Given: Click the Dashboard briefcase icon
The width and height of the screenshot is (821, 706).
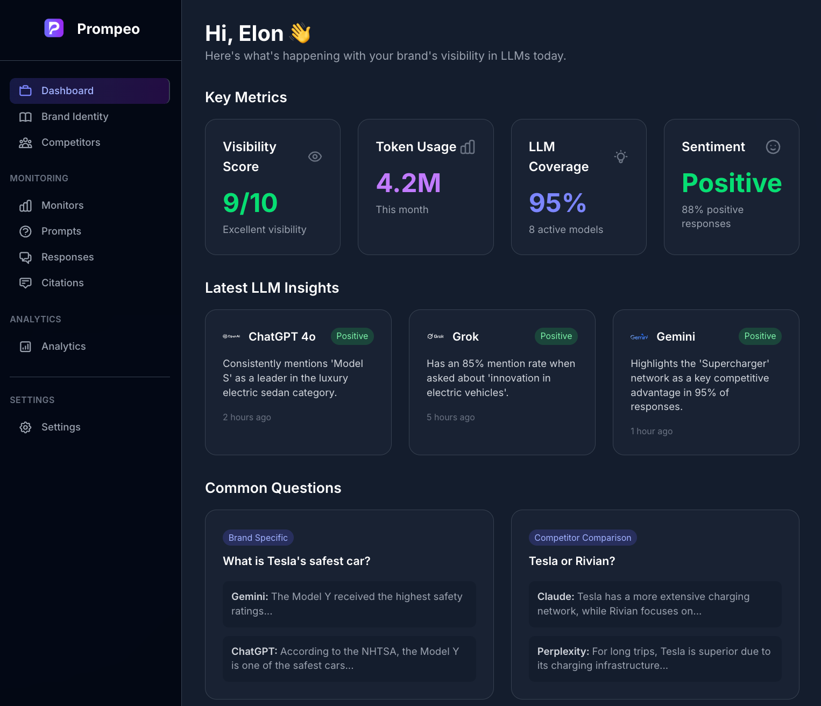Looking at the screenshot, I should (25, 91).
